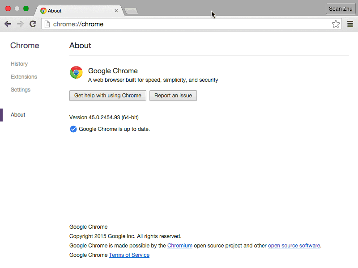Click the forward navigation arrow

tap(20, 24)
